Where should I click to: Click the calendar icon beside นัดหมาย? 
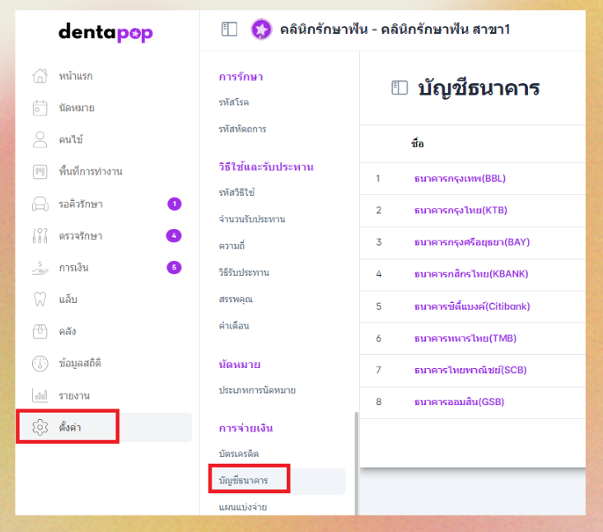tap(40, 108)
